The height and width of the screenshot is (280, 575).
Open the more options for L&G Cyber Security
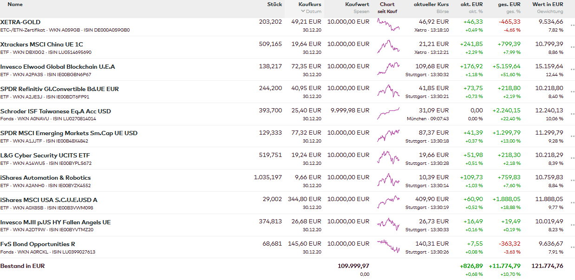coord(572,159)
